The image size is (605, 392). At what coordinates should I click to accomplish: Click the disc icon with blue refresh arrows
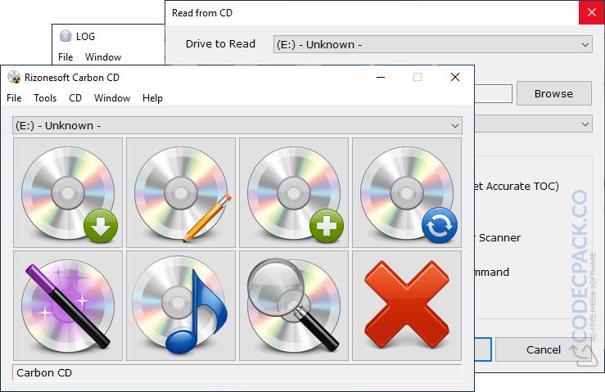[x=407, y=192]
